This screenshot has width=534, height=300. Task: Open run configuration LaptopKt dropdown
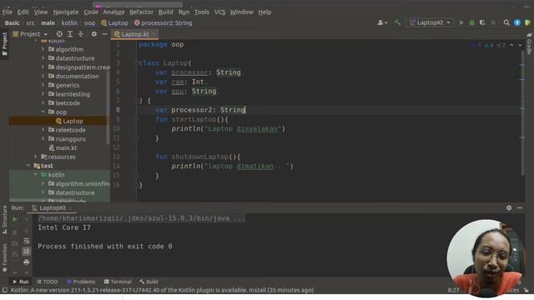[431, 22]
